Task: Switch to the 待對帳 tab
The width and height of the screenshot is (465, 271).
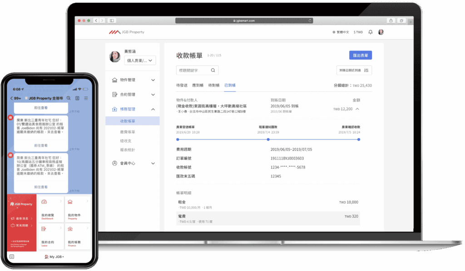Action: [214, 85]
